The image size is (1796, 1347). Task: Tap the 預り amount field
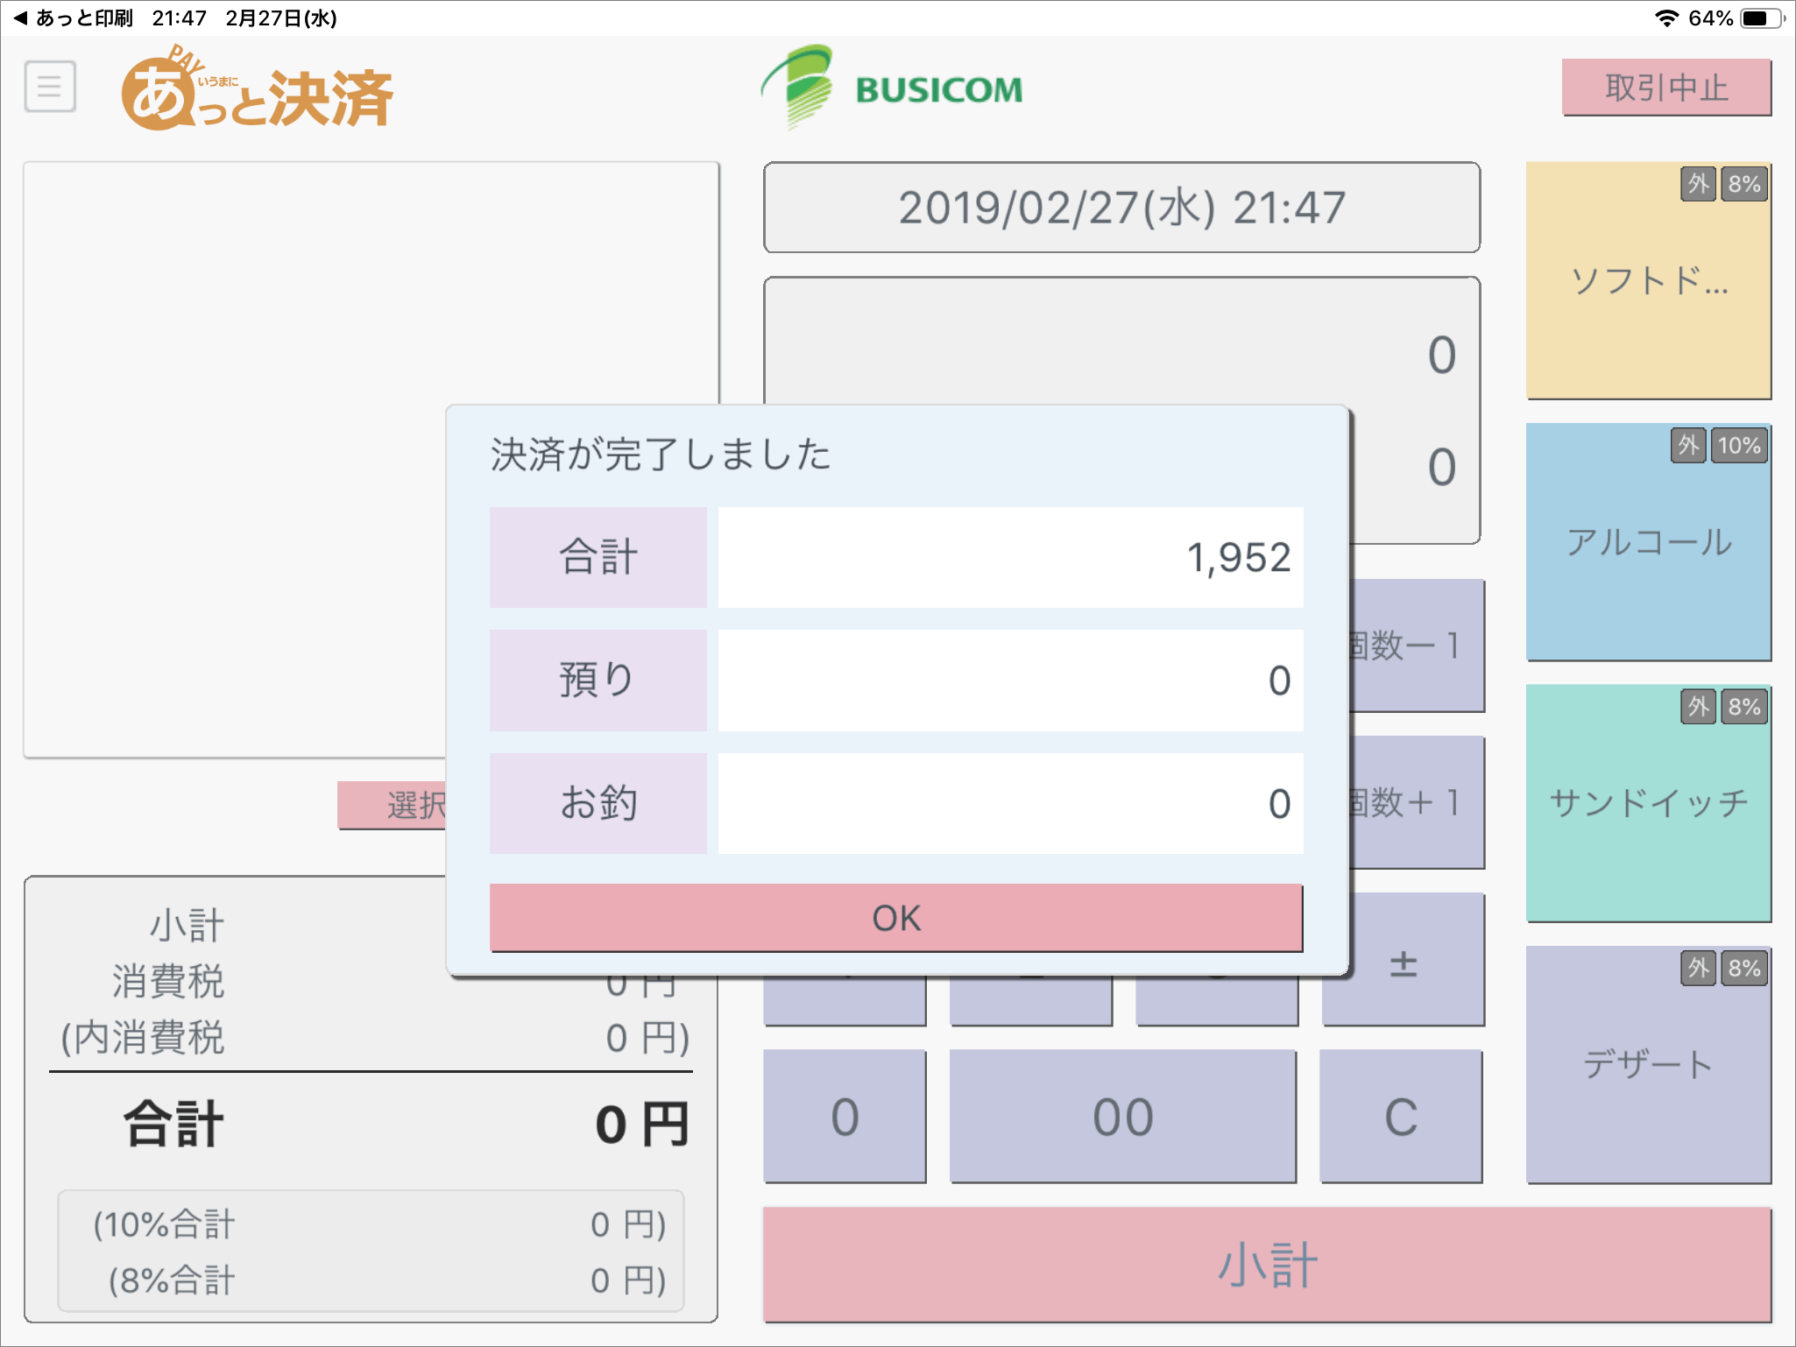coord(1010,681)
